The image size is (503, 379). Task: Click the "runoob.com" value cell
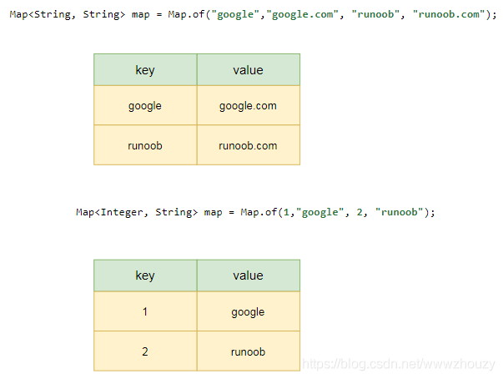pos(248,145)
